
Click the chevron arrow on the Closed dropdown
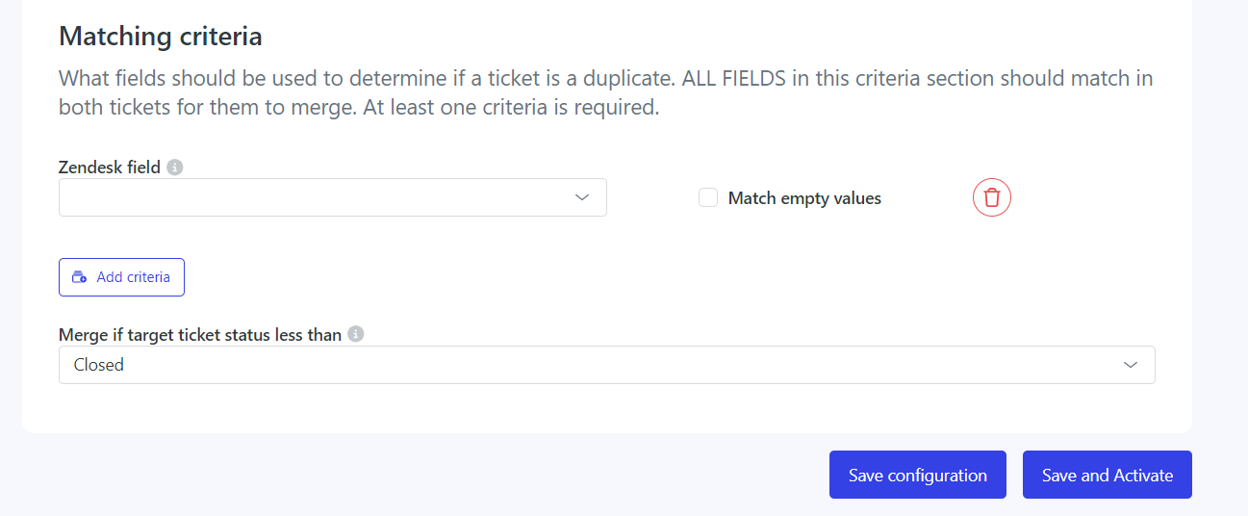[1131, 365]
